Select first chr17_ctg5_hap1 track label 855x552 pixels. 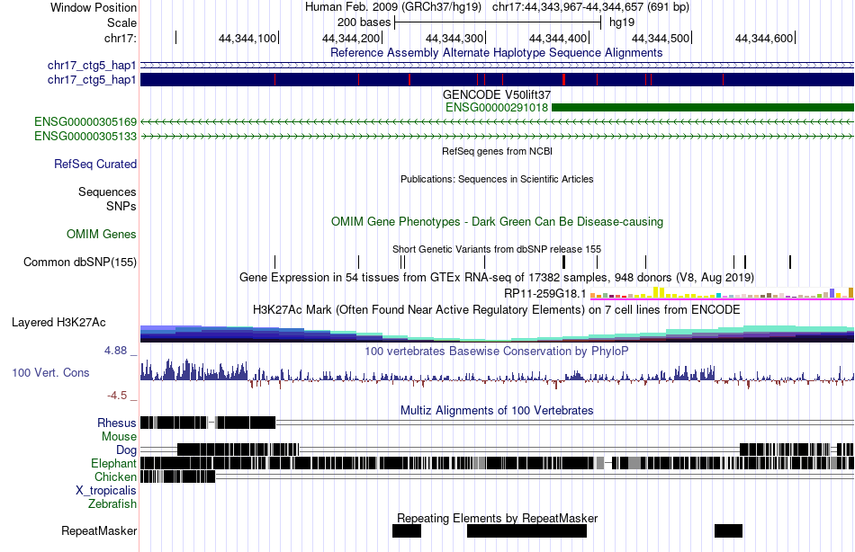92,66
